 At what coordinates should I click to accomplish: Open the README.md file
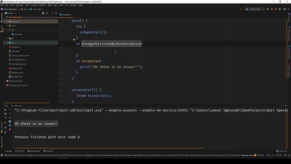tap(15, 77)
